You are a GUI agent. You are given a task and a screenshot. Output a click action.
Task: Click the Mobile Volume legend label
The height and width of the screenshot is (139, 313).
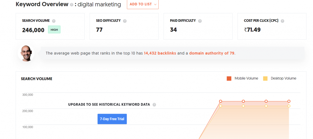(246, 78)
